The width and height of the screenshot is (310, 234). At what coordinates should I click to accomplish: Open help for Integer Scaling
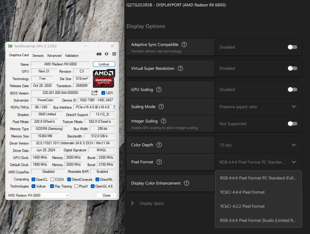[x=164, y=121]
